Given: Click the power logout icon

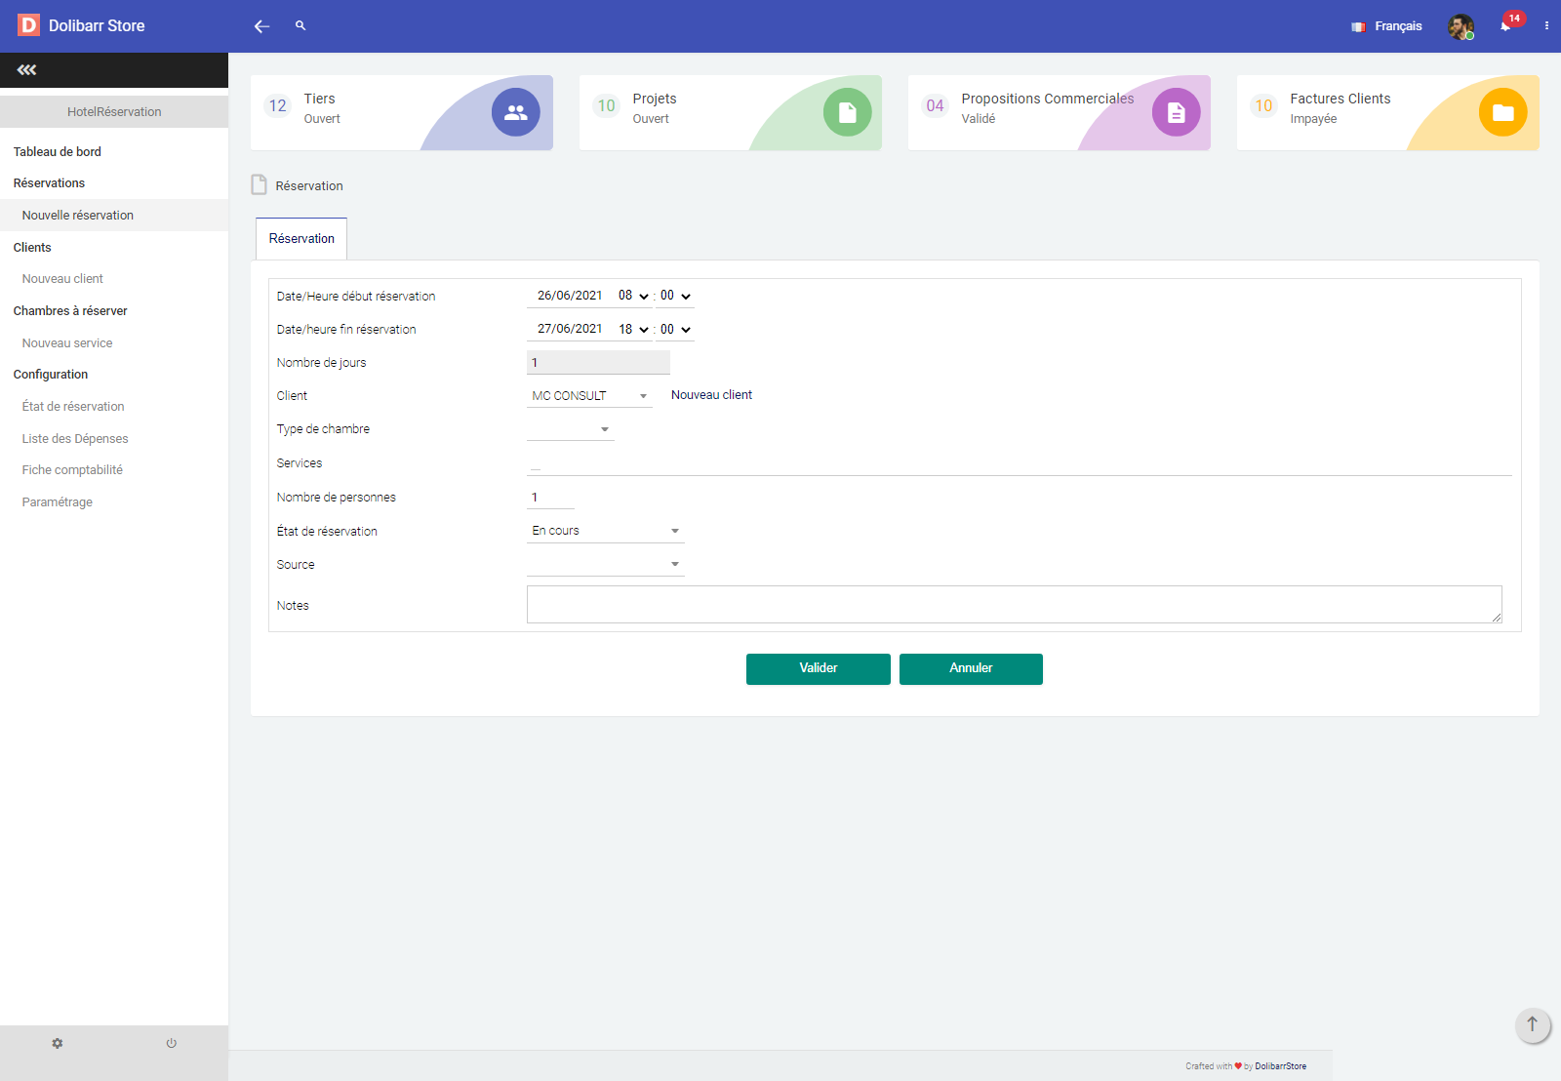Looking at the screenshot, I should 172,1043.
